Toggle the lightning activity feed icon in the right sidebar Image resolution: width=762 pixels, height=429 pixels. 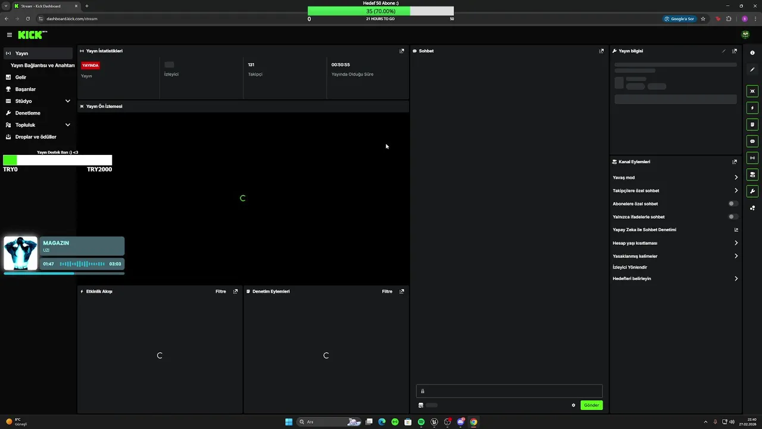pos(752,108)
